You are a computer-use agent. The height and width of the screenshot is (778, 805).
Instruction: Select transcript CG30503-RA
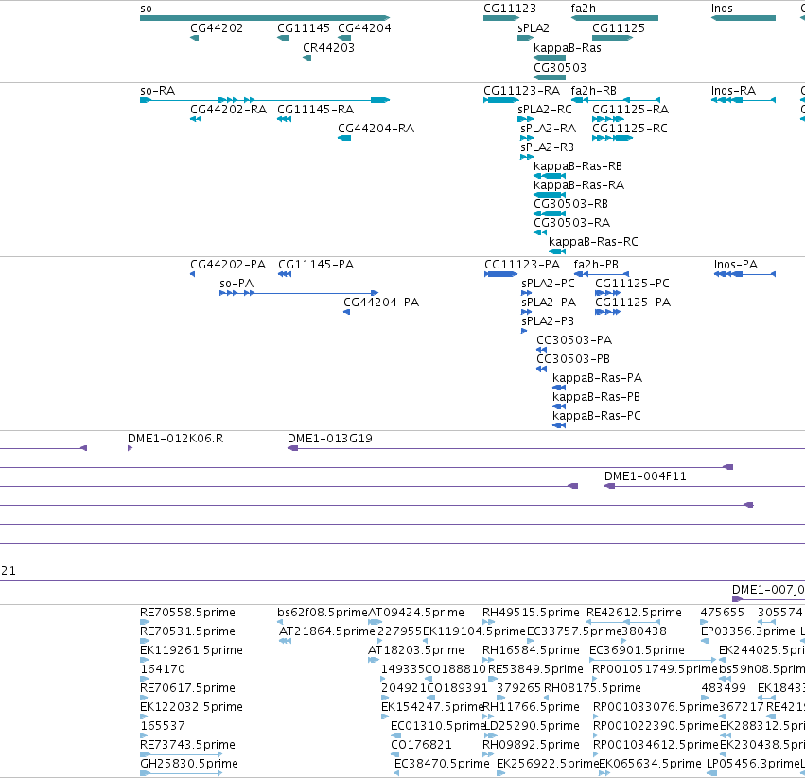(572, 223)
